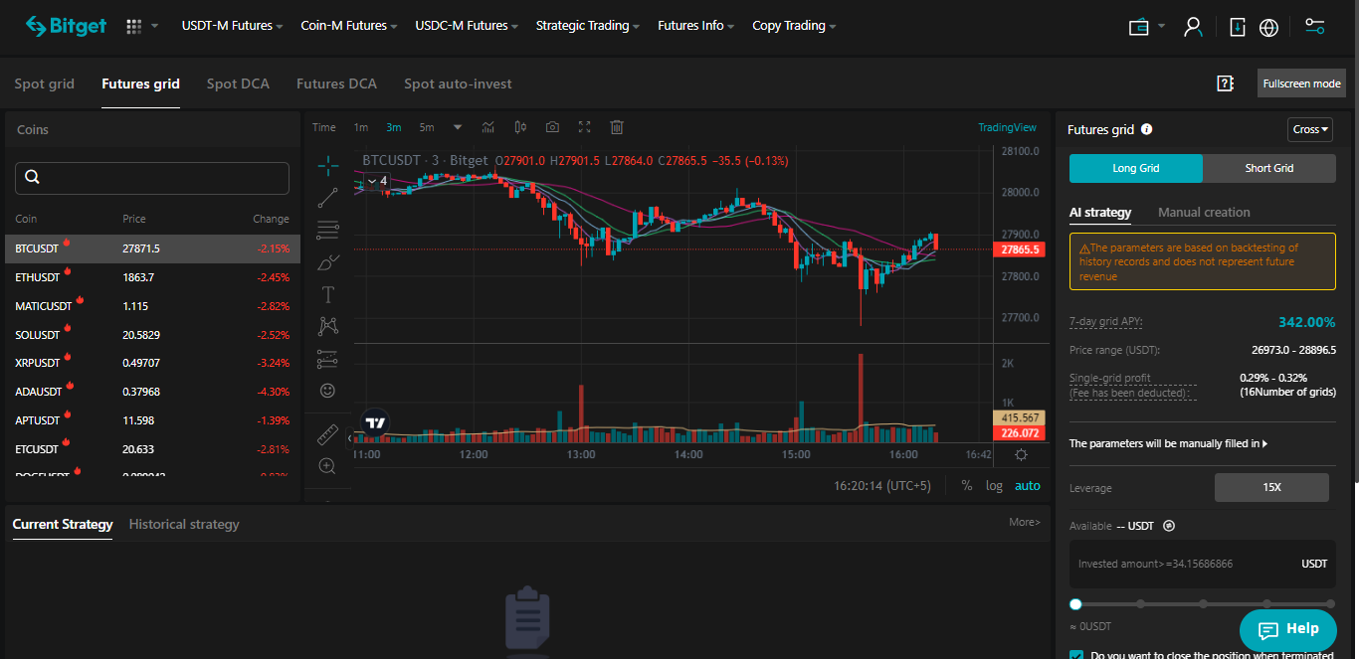Select the trend line drawing tool
This screenshot has height=659, width=1359.
(x=327, y=198)
